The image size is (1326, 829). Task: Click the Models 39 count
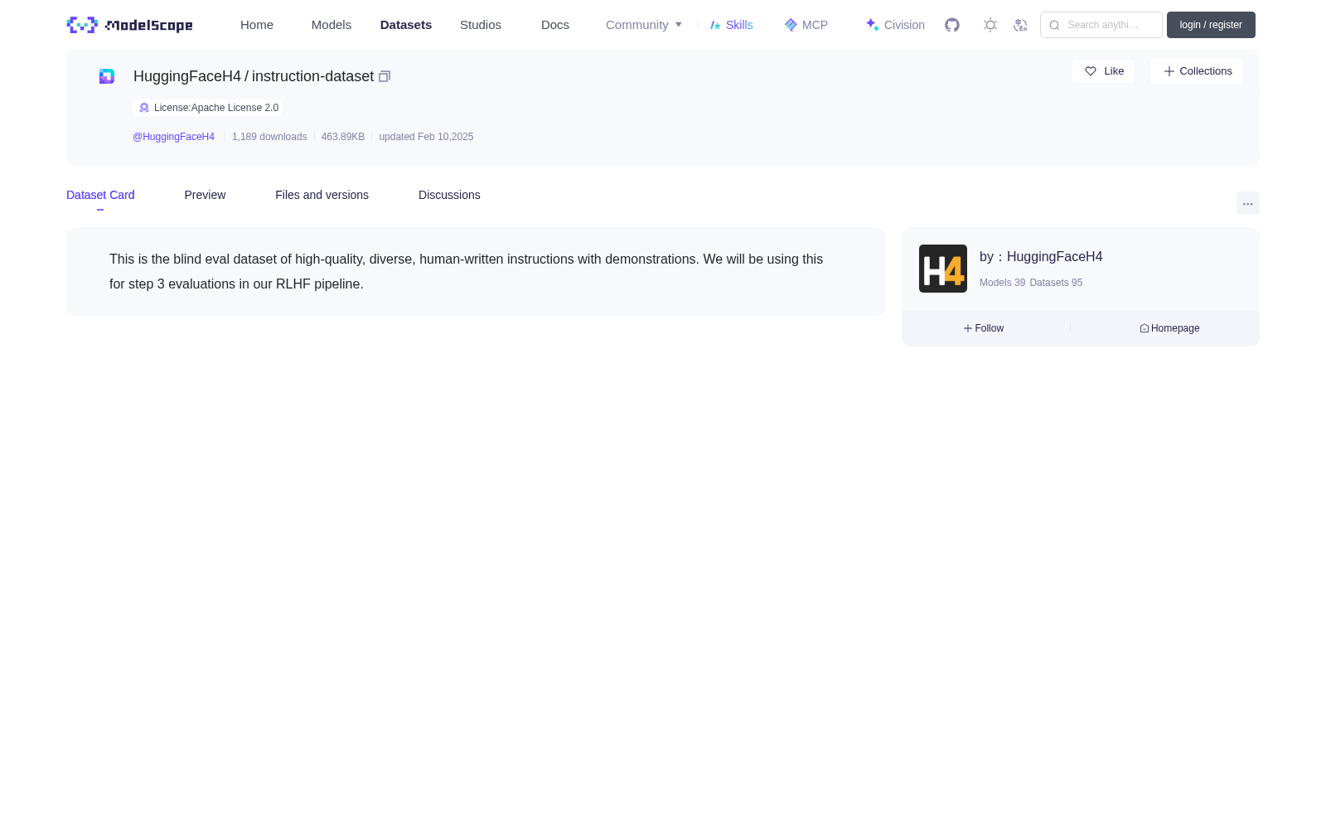(x=1002, y=283)
